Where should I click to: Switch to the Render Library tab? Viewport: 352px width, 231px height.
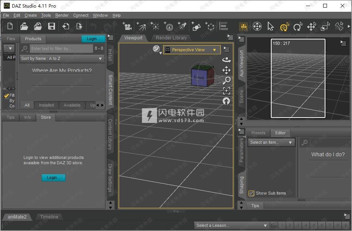171,38
